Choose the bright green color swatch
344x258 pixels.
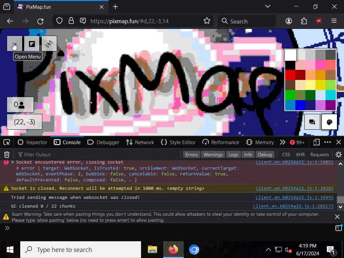(x=290, y=95)
